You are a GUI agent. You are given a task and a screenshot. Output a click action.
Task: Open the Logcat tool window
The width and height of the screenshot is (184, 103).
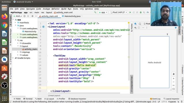click(49, 99)
